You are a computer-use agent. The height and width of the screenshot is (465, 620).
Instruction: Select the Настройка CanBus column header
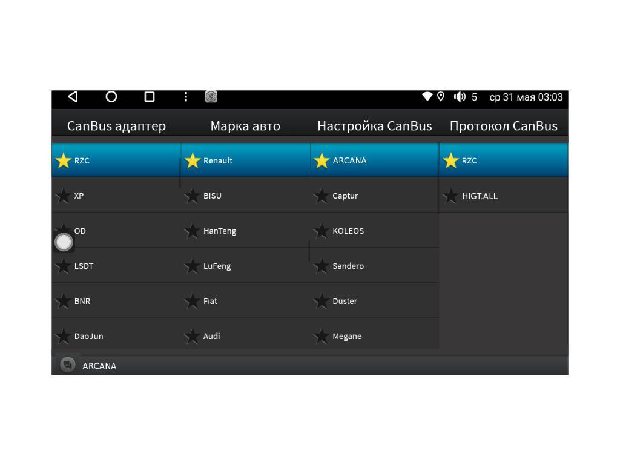pos(374,126)
